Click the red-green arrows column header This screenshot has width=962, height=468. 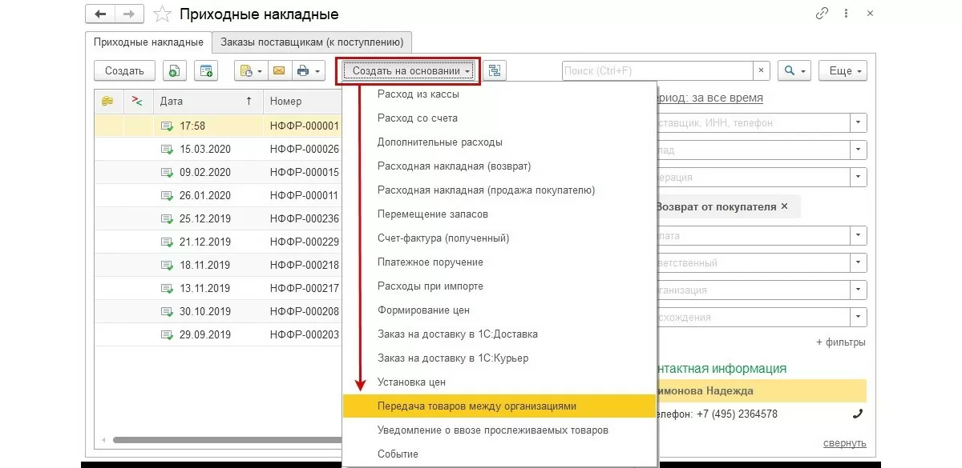137,102
